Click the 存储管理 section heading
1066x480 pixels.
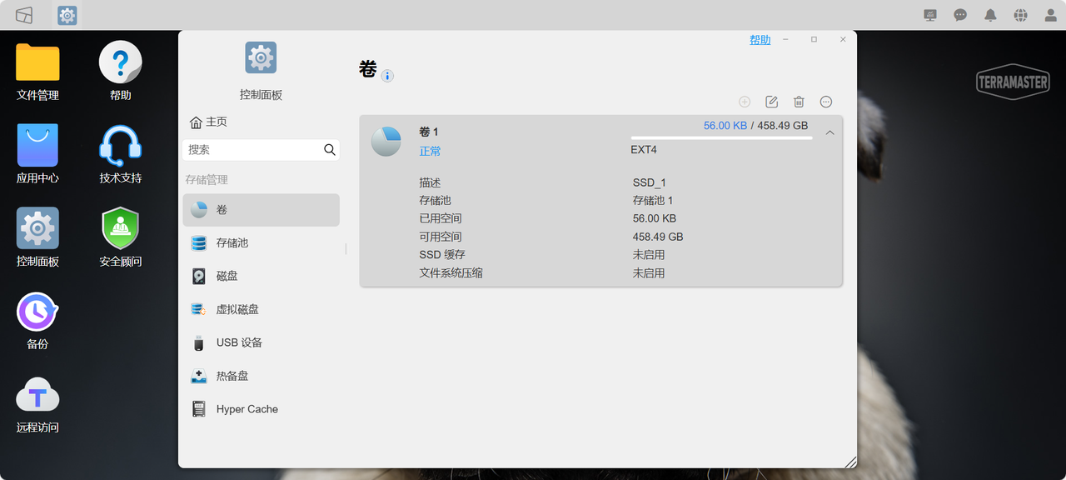[207, 180]
